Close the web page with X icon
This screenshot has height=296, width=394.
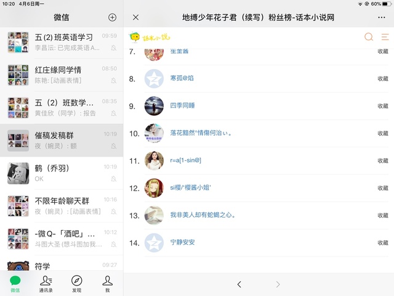[135, 17]
